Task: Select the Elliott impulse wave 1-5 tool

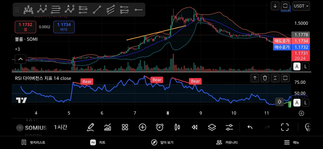Action: (x=42, y=10)
